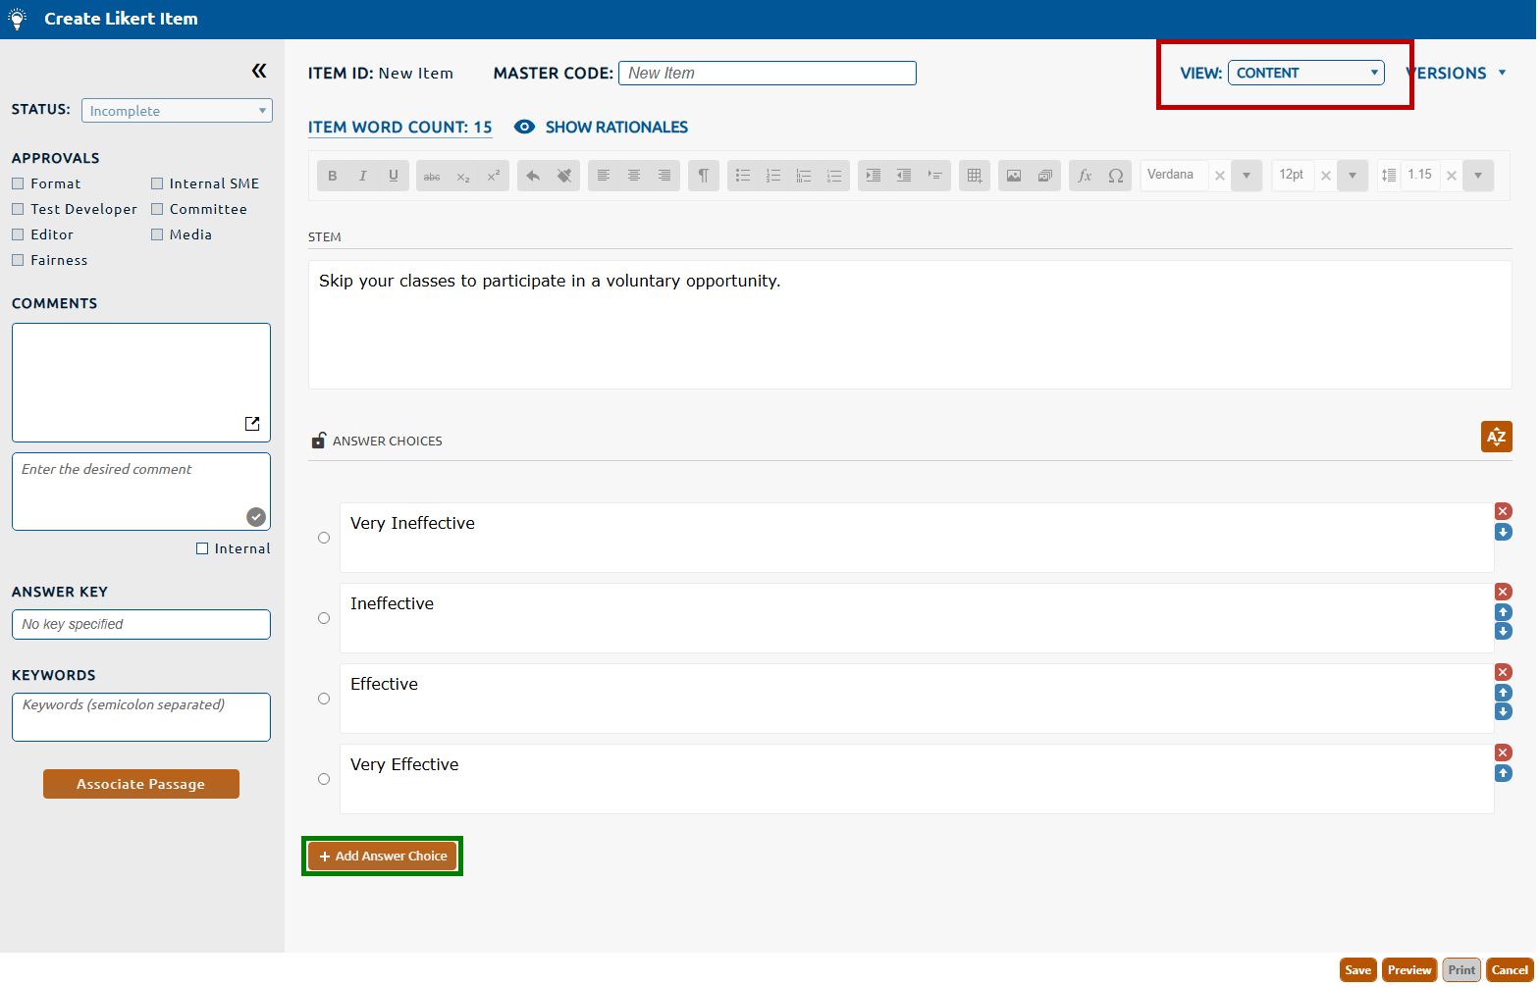Collapse the left sidebar with double chevron
1540x987 pixels.
click(258, 71)
